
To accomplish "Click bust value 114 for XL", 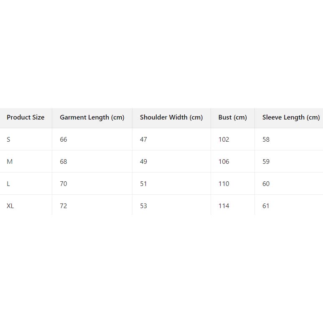I will 224,206.
